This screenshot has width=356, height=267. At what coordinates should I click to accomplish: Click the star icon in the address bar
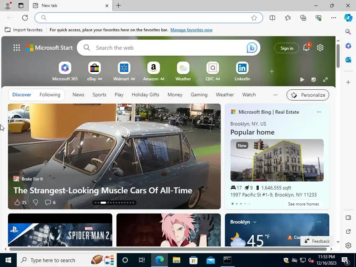[254, 18]
